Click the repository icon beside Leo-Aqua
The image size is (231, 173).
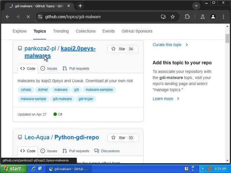[20, 137]
